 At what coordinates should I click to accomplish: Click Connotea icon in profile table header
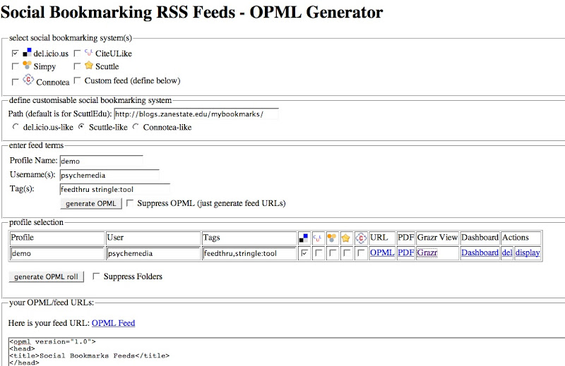361,238
